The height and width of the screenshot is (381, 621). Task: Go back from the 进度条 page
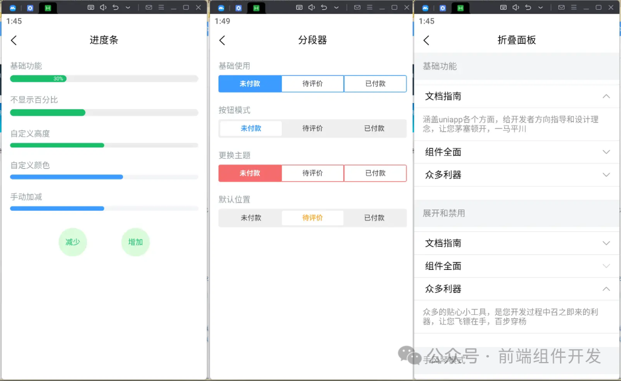tap(14, 40)
